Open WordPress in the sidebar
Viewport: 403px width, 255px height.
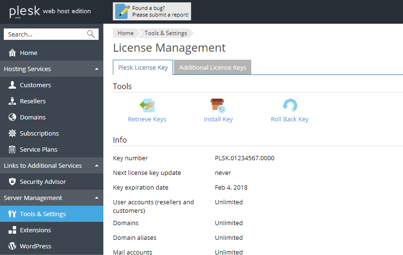point(36,246)
